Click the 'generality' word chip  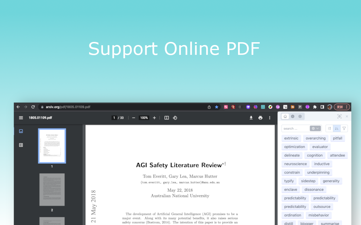point(331,181)
